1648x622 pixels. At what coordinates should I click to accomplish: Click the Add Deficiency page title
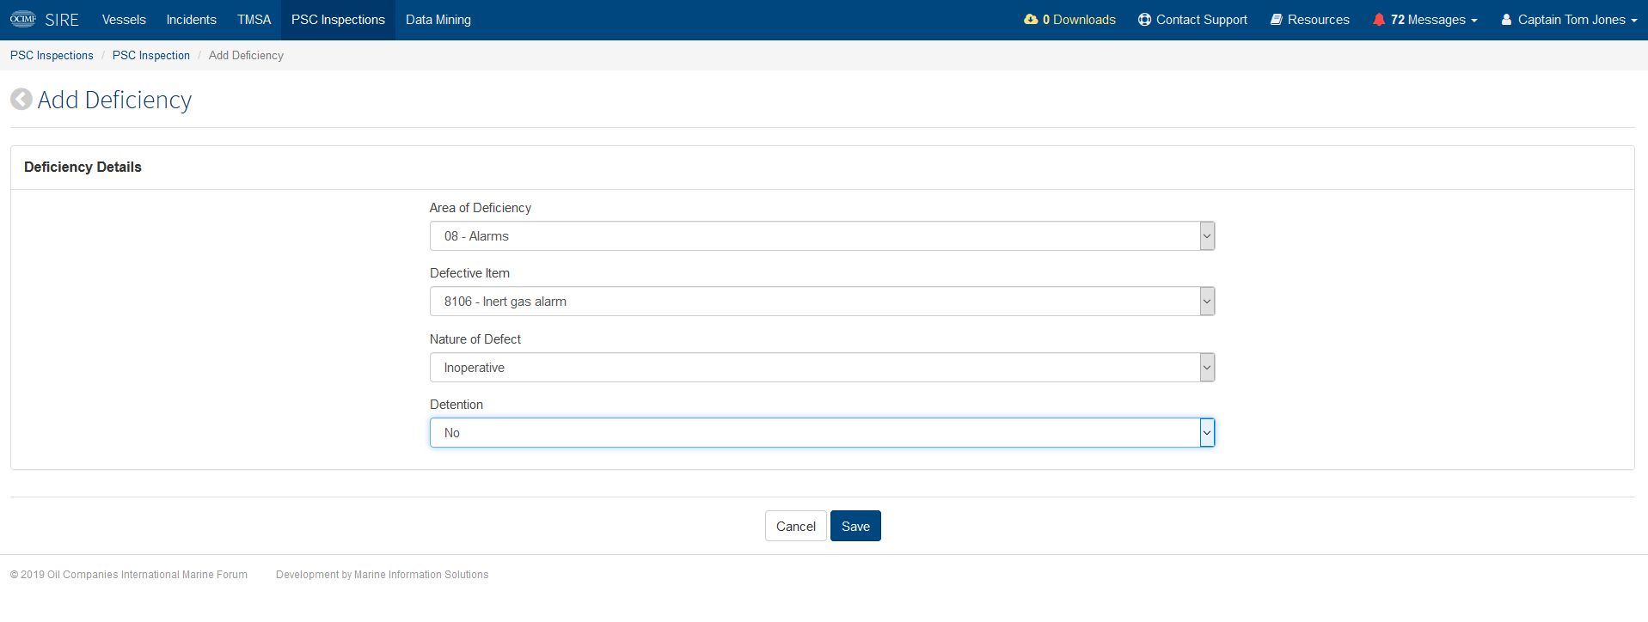coord(114,100)
